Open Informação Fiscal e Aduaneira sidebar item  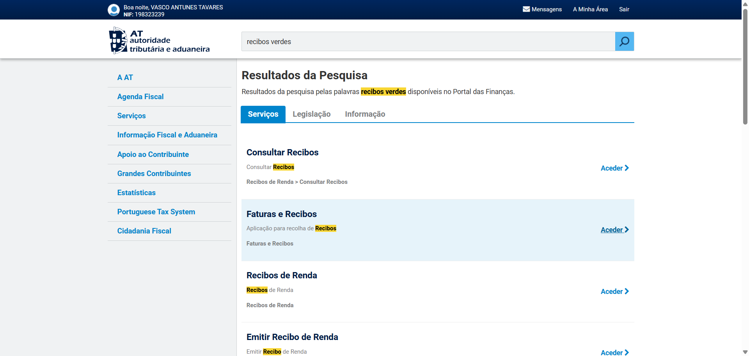167,135
